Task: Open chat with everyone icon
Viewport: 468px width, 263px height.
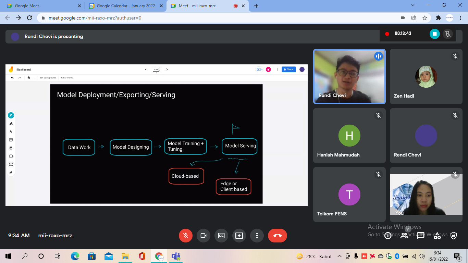Action: click(421, 236)
